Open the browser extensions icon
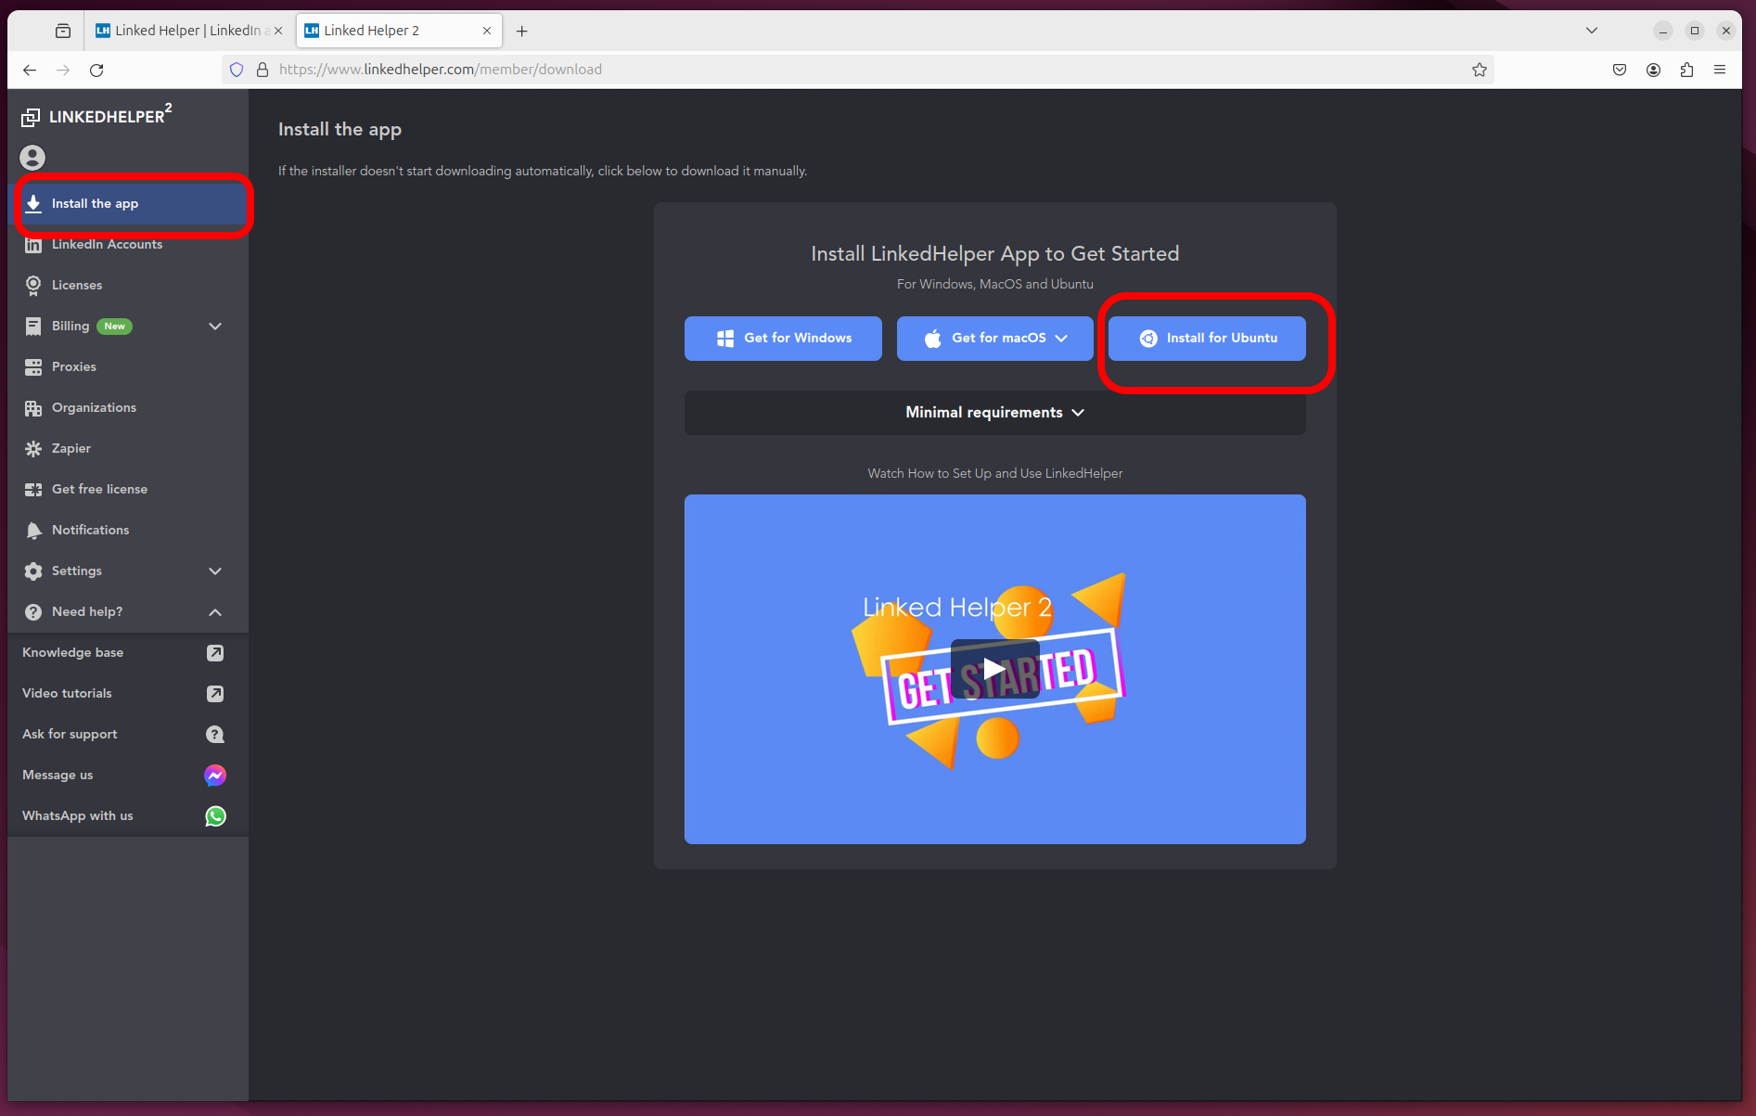This screenshot has width=1756, height=1116. pos(1686,70)
